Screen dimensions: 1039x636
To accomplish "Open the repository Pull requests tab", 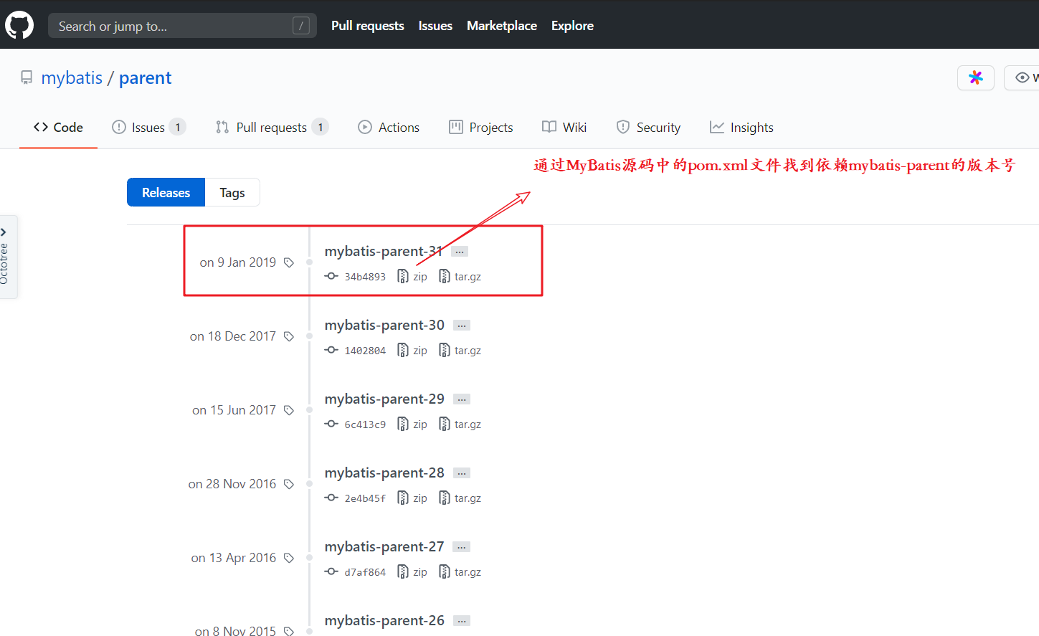I will 272,127.
